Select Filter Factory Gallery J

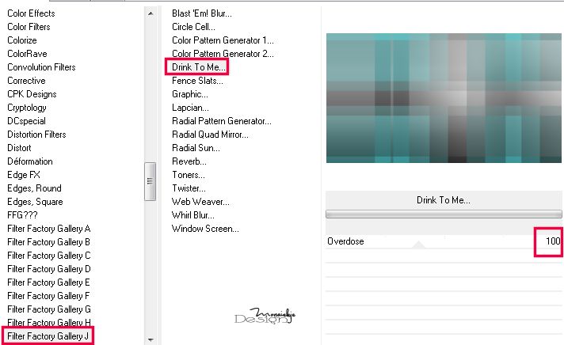click(x=48, y=336)
